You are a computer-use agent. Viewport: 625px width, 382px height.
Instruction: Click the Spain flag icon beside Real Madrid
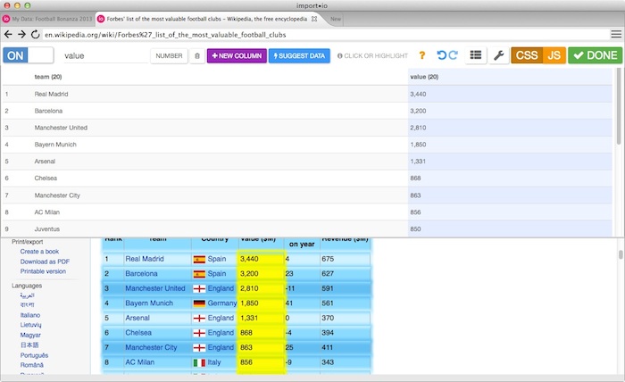(x=199, y=260)
